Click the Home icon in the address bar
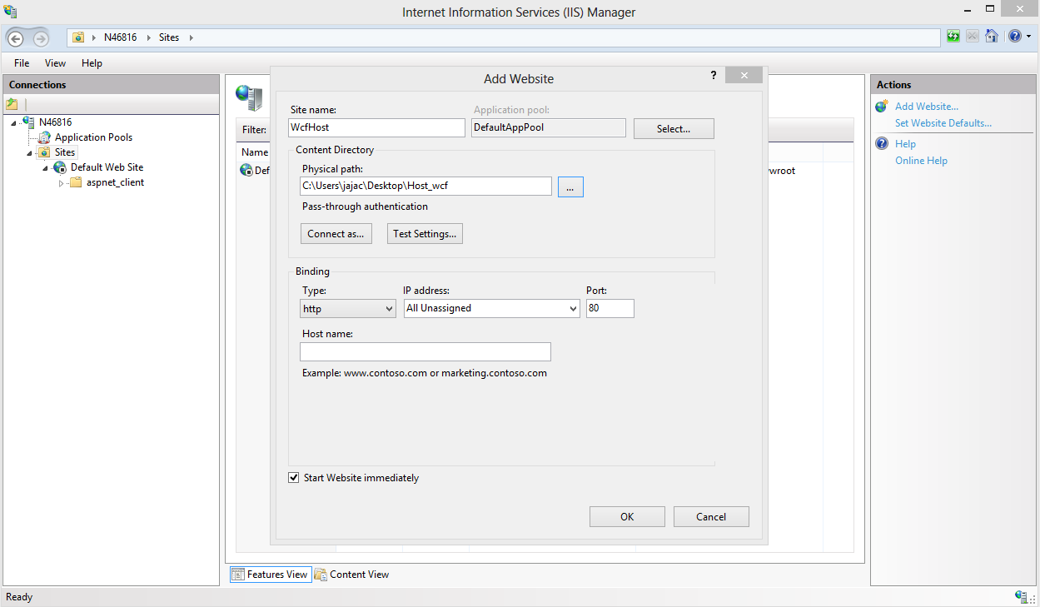Viewport: 1040px width, 607px height. [992, 35]
